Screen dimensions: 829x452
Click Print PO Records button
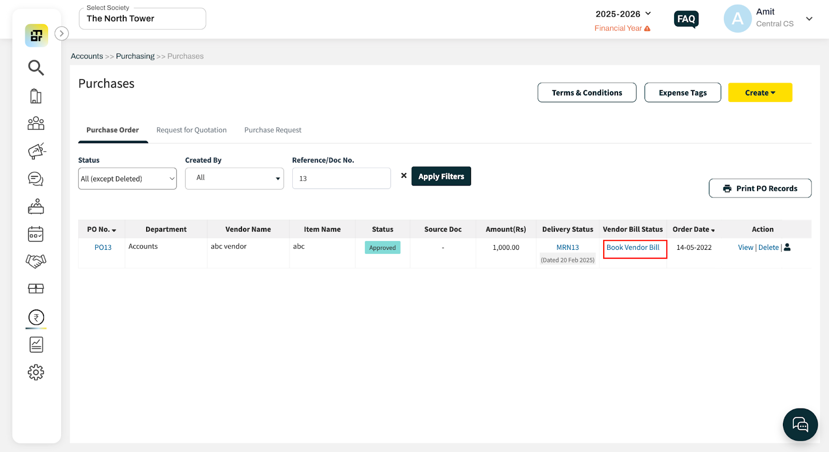pyautogui.click(x=760, y=188)
